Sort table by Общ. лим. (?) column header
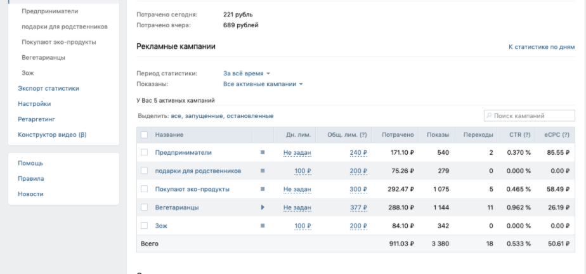This screenshot has height=274, width=586. pos(347,135)
